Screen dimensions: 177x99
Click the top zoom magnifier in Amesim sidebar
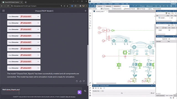coord(90,83)
